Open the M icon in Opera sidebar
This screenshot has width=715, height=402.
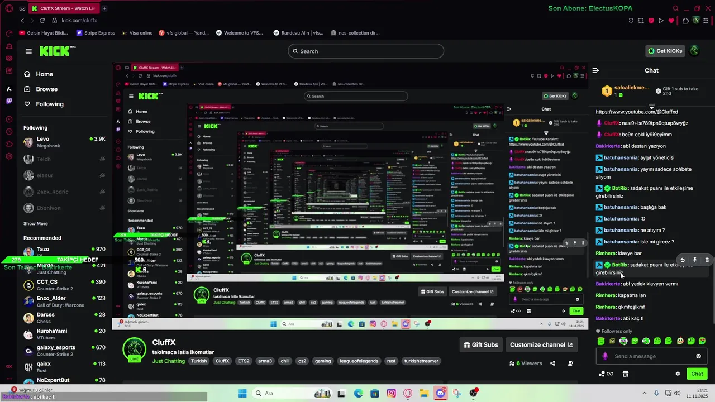click(x=9, y=70)
